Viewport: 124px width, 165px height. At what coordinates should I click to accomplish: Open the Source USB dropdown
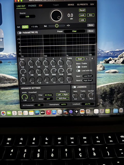[27, 16]
